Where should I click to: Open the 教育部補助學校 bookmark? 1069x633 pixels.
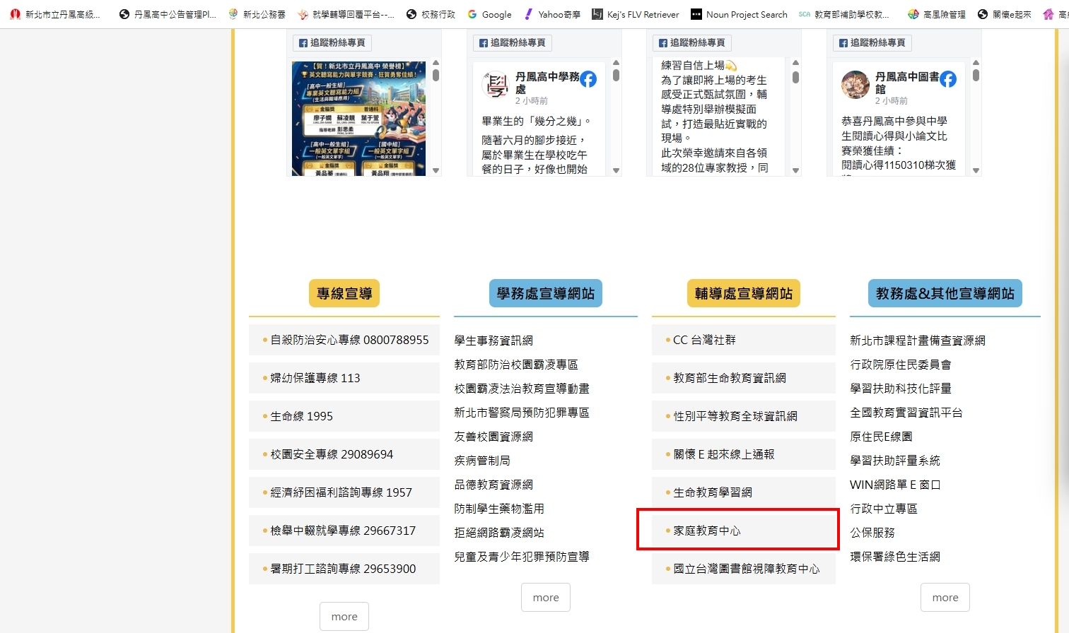click(844, 14)
